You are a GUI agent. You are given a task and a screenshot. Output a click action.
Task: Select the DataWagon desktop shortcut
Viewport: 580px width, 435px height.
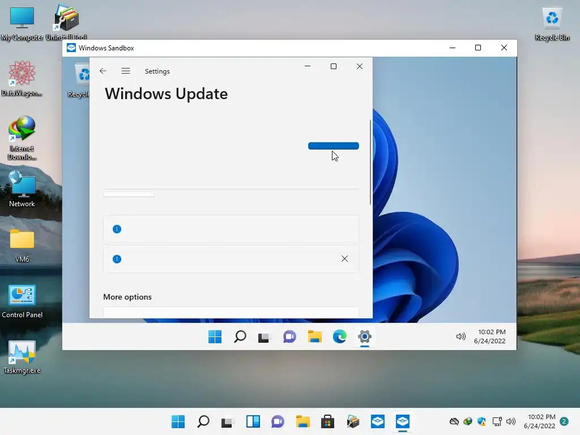pos(22,78)
